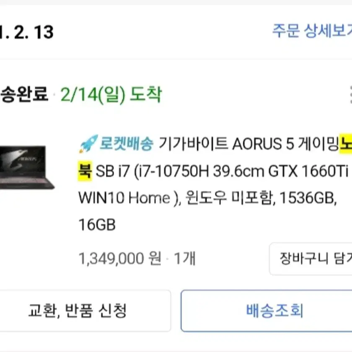Click the 1,349,000 원 price text
352x352 pixels.
(120, 259)
